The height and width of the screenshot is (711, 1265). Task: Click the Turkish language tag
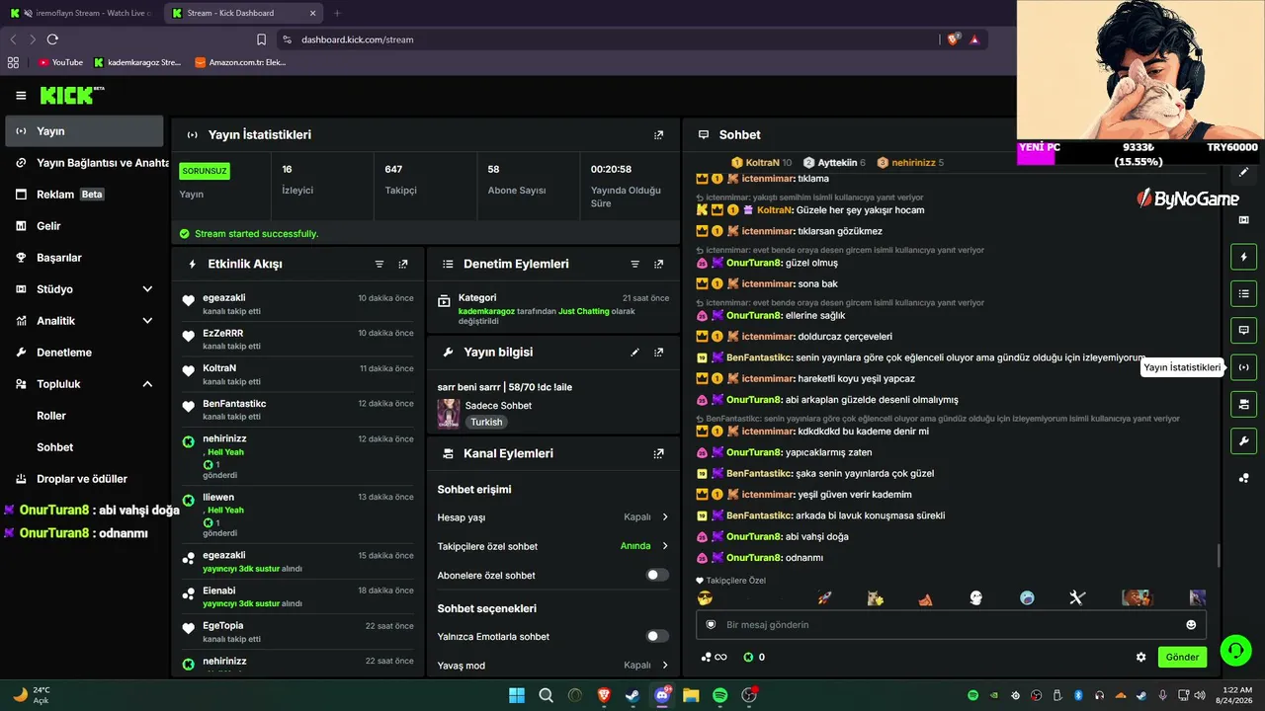click(x=486, y=422)
